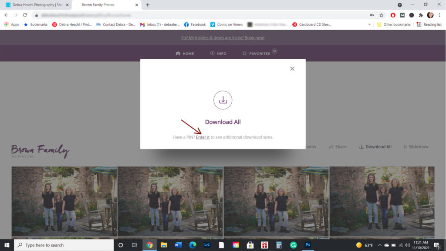
Task: Start the gallery Slideshow
Action: point(416,146)
